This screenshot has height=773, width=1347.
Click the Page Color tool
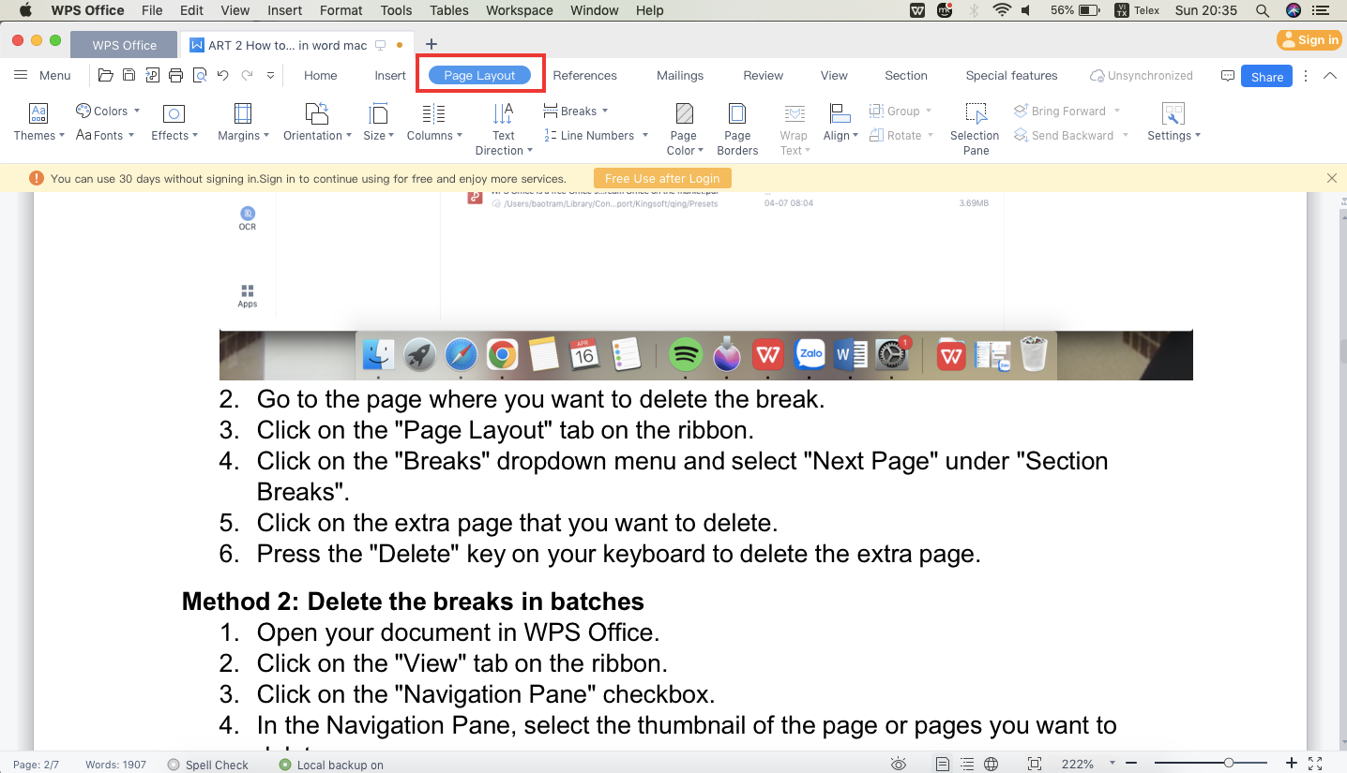coord(684,126)
